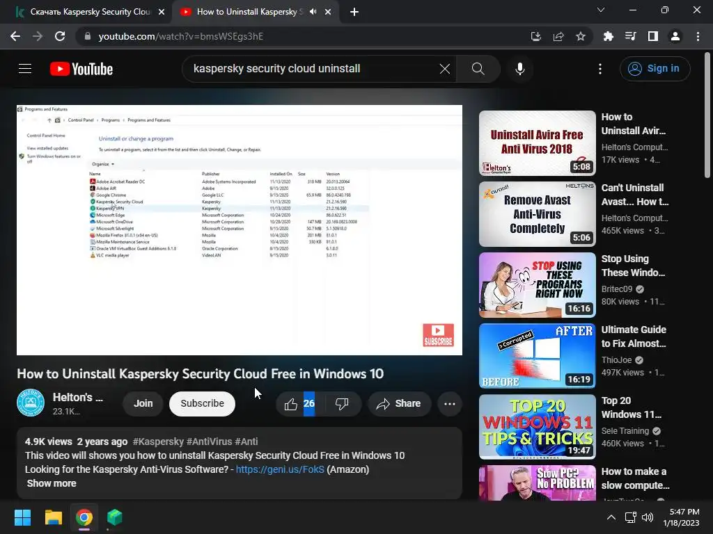Bookmark this page with star icon
Image resolution: width=713 pixels, height=534 pixels.
click(x=580, y=36)
